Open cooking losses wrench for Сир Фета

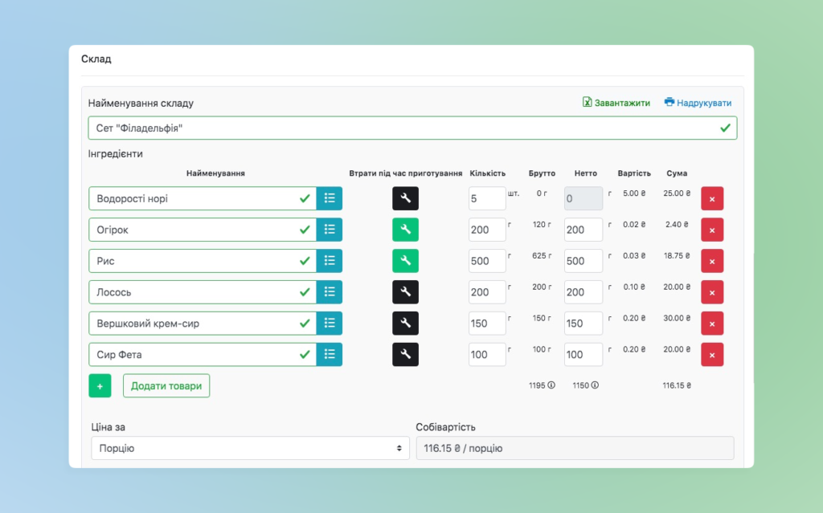[405, 354]
